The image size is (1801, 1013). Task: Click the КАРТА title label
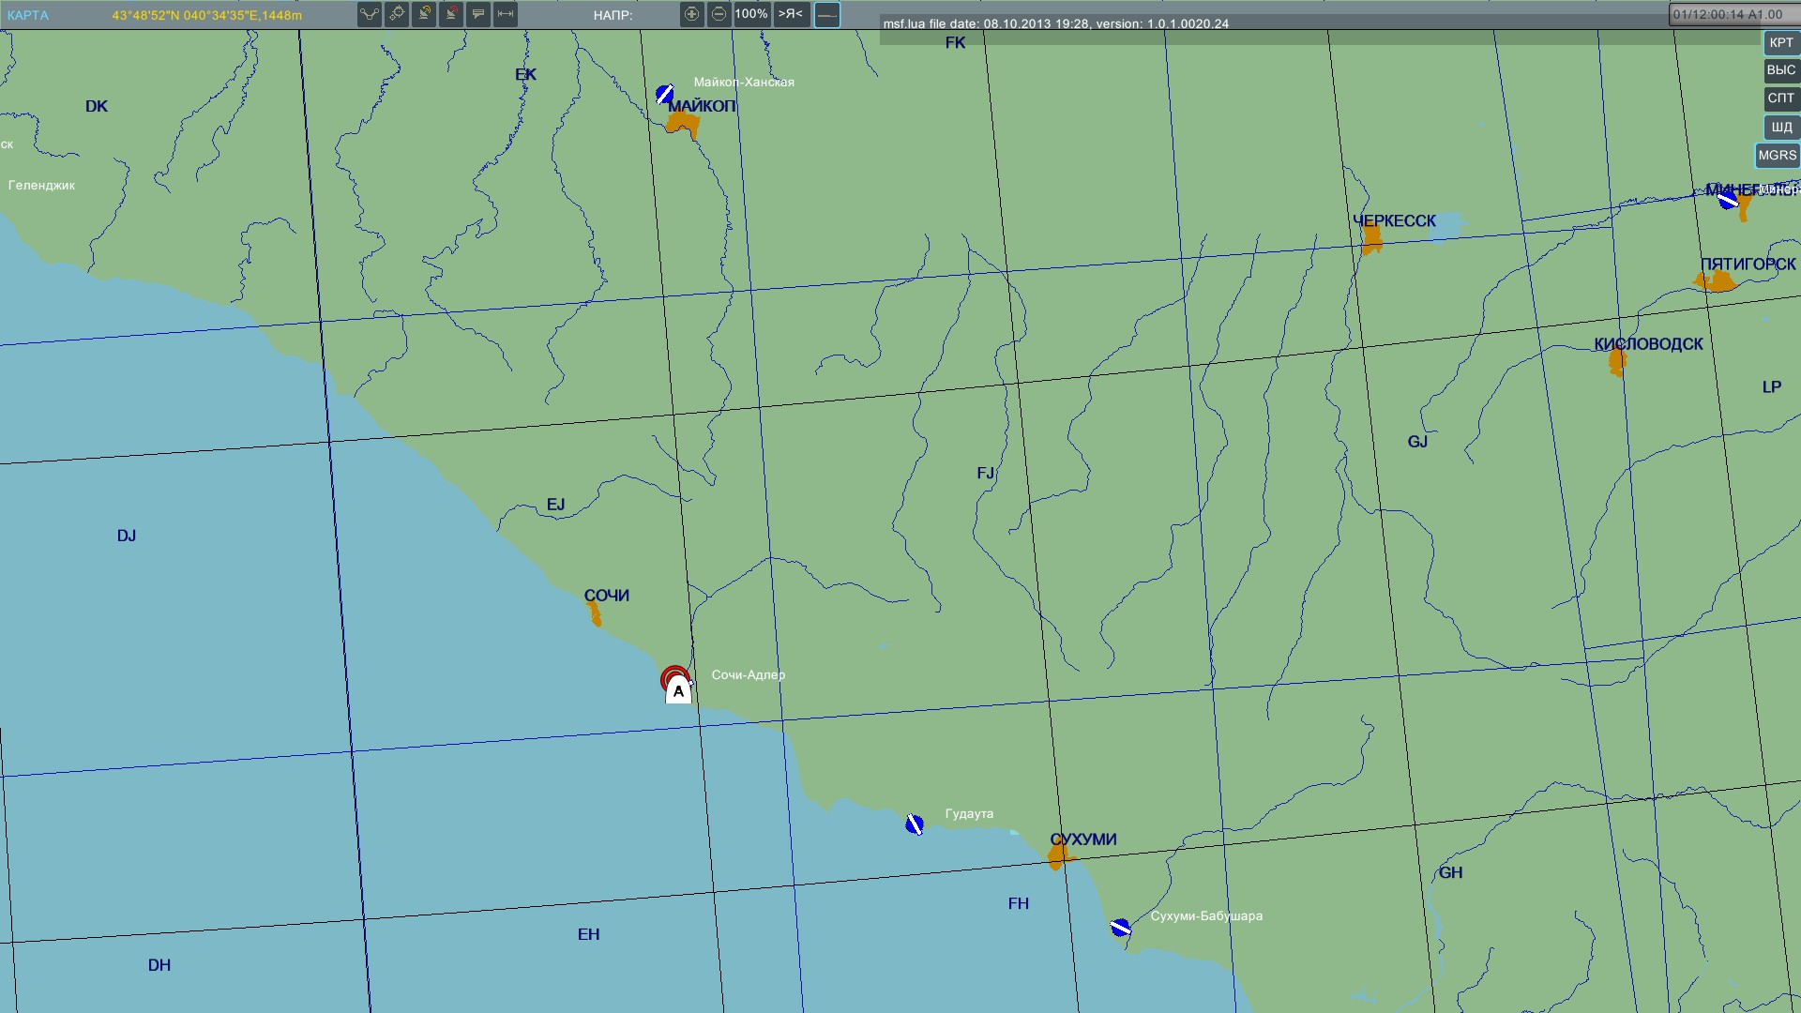pos(28,15)
